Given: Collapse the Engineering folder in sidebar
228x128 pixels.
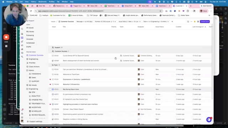Looking at the screenshot, I should pos(33,89).
